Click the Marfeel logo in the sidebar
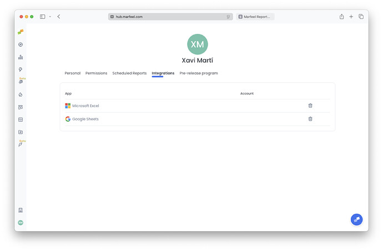 pyautogui.click(x=21, y=32)
